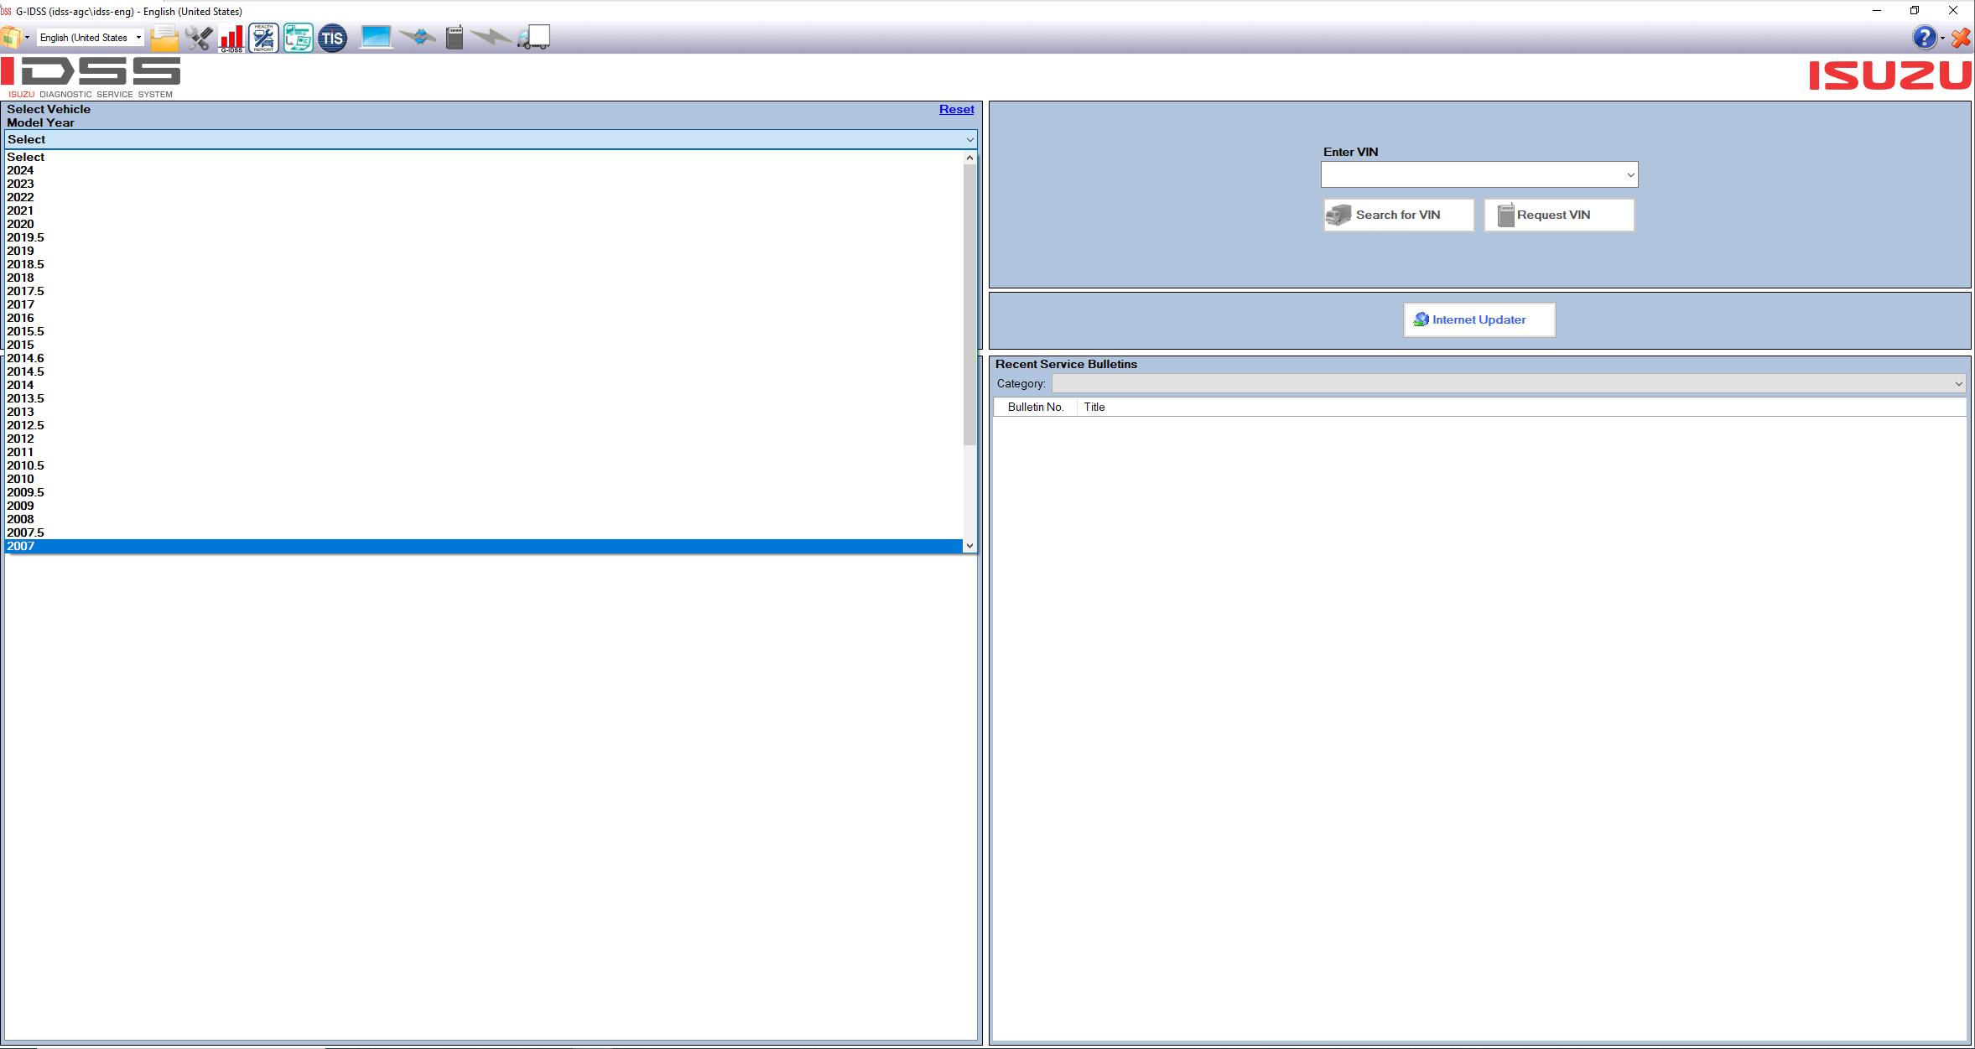Collapse the Model Year Select combo box
Image resolution: width=1975 pixels, height=1049 pixels.
[969, 140]
